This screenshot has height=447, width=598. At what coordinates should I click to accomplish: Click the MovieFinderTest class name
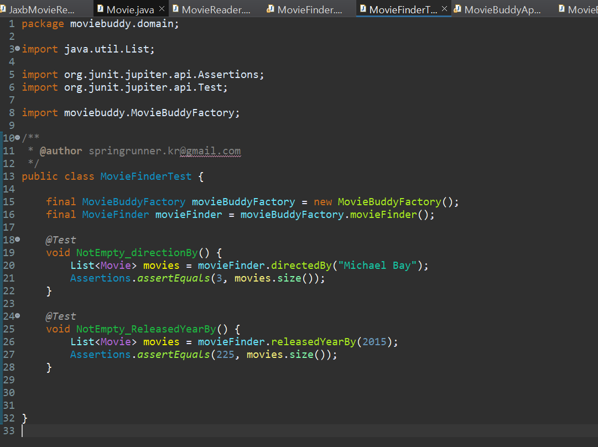point(145,176)
